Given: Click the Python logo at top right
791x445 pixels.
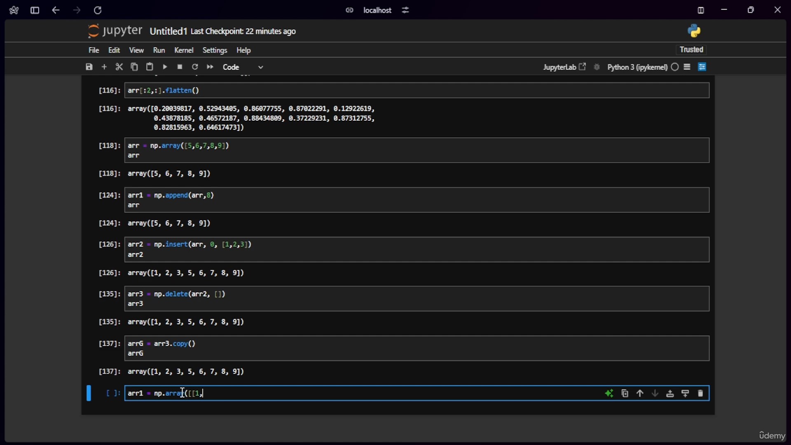Looking at the screenshot, I should coord(694,30).
